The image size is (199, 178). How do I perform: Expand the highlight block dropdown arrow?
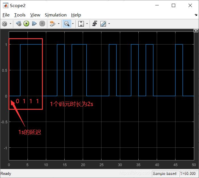[x=59, y=24]
